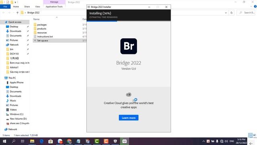Open green Camtasia icon on taskbar
This screenshot has width=257, height=145.
coord(97,141)
